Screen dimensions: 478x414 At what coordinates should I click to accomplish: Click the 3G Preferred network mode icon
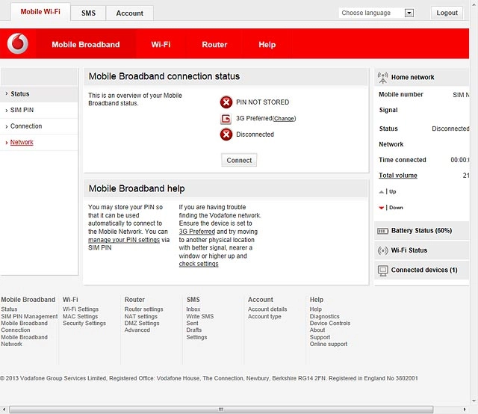point(226,118)
